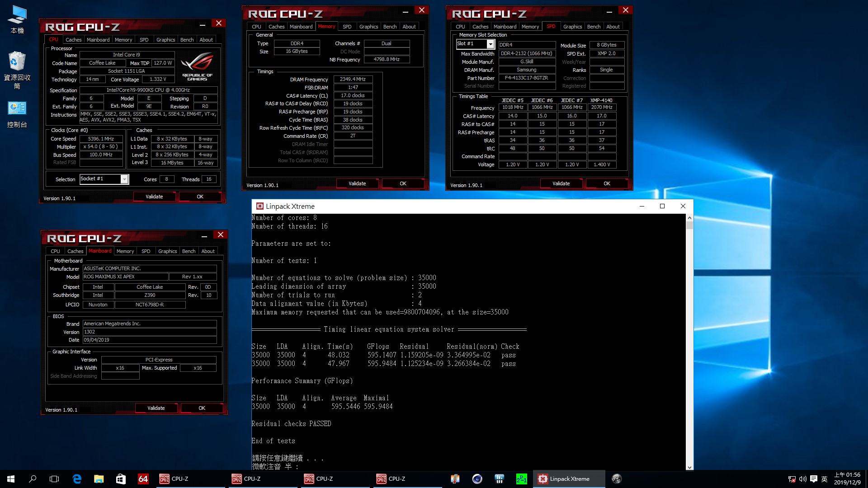Image resolution: width=868 pixels, height=488 pixels.
Task: Toggle the 英 input method indicator
Action: pyautogui.click(x=824, y=479)
